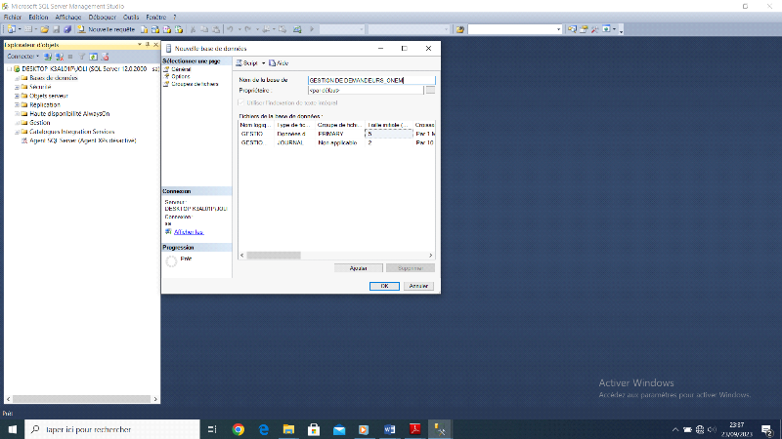Open the Fichier menu
782x439 pixels.
[x=13, y=17]
